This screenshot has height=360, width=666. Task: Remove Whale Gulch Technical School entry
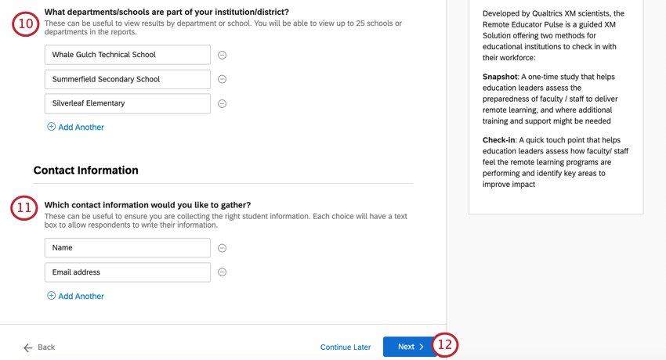click(222, 55)
